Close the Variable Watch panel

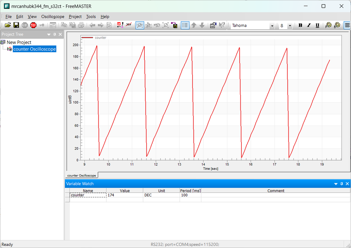tap(347, 184)
